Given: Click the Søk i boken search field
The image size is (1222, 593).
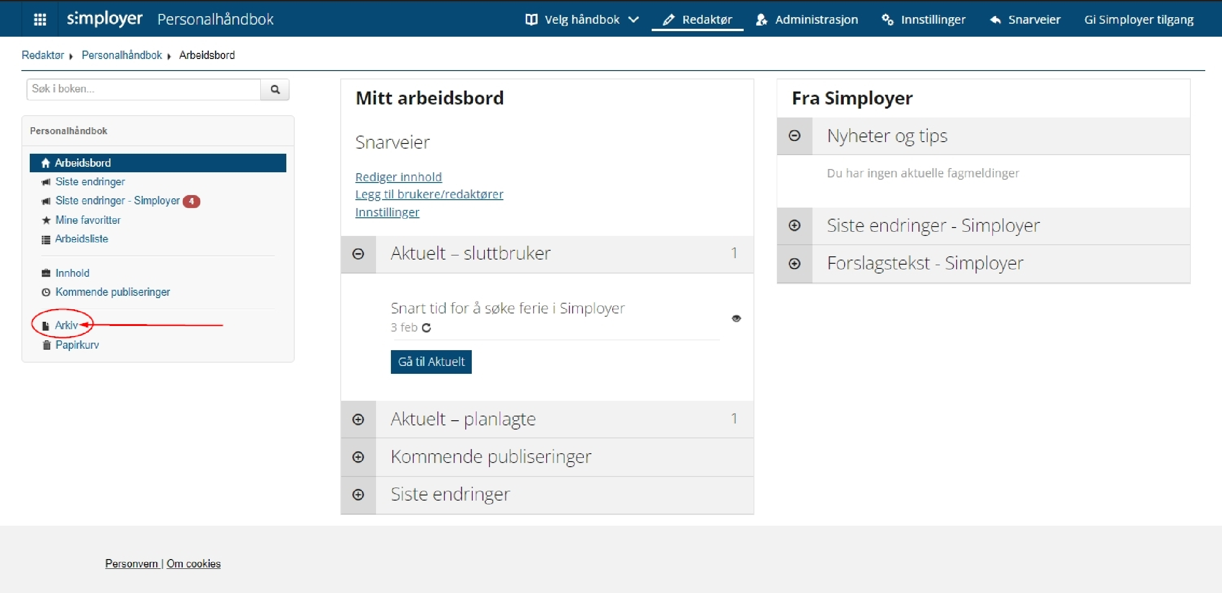Looking at the screenshot, I should tap(144, 89).
